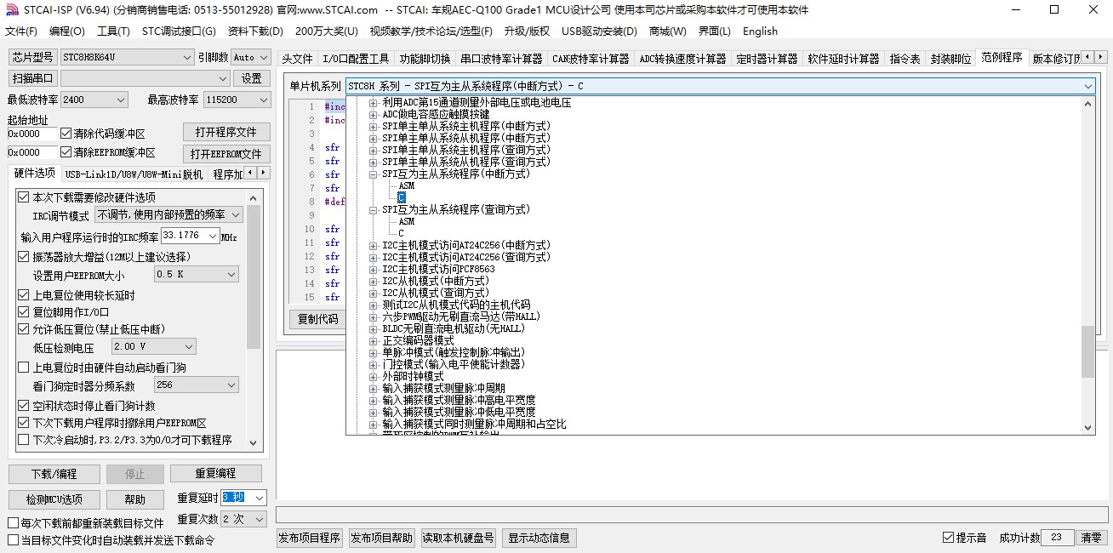Toggle 振荡器放大增益 checkbox
This screenshot has width=1113, height=553.
[x=24, y=256]
